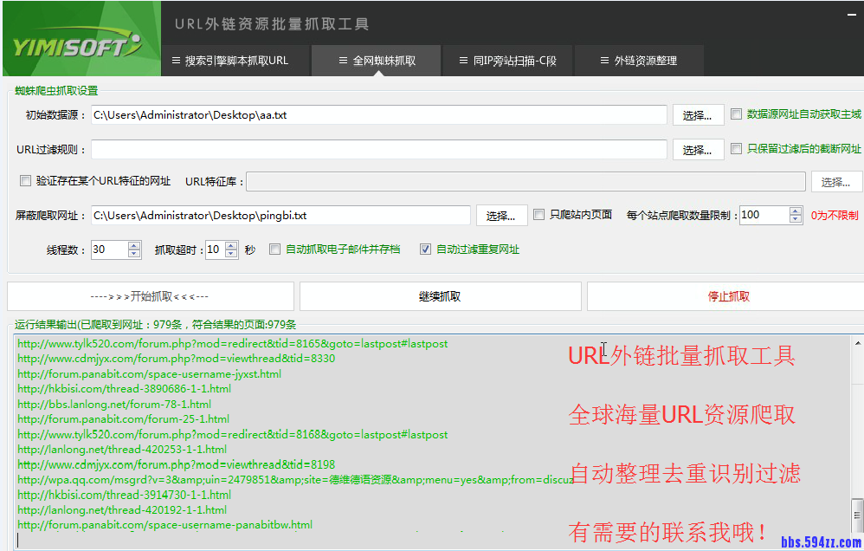Increase 线程数 with the up arrow
This screenshot has height=551, width=864.
(134, 244)
